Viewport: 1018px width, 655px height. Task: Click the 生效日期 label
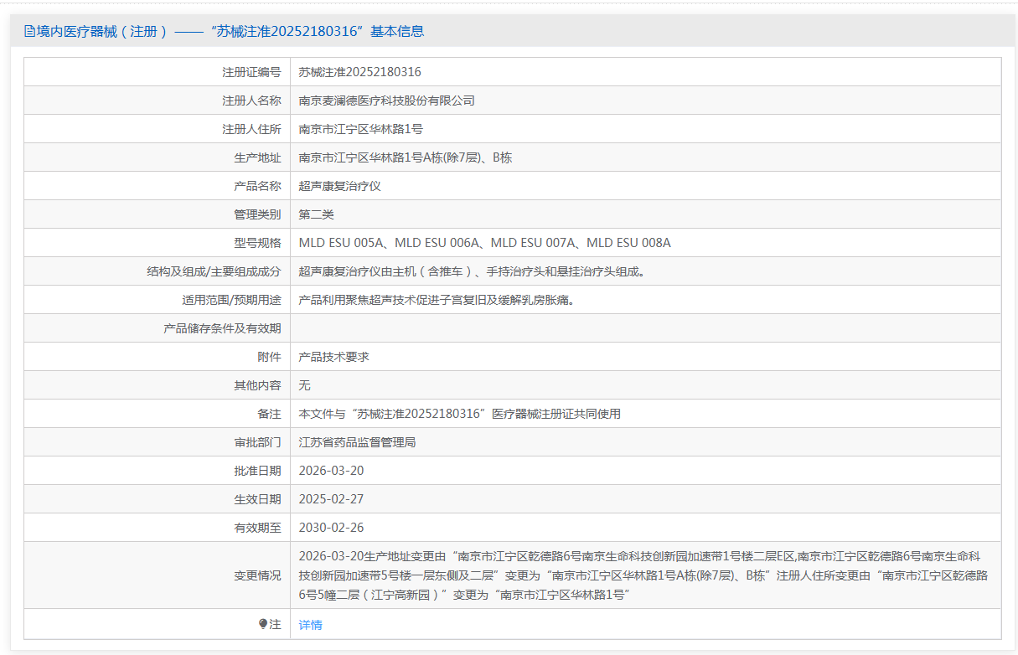pos(257,499)
